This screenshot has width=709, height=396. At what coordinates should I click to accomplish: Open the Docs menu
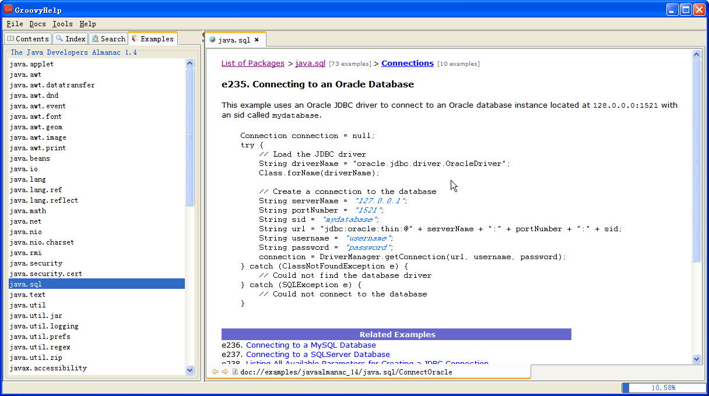37,24
